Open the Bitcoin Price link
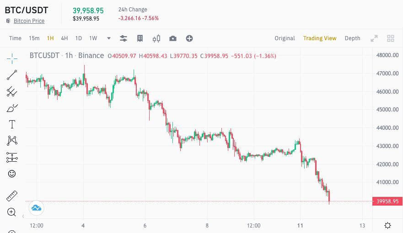 click(29, 21)
